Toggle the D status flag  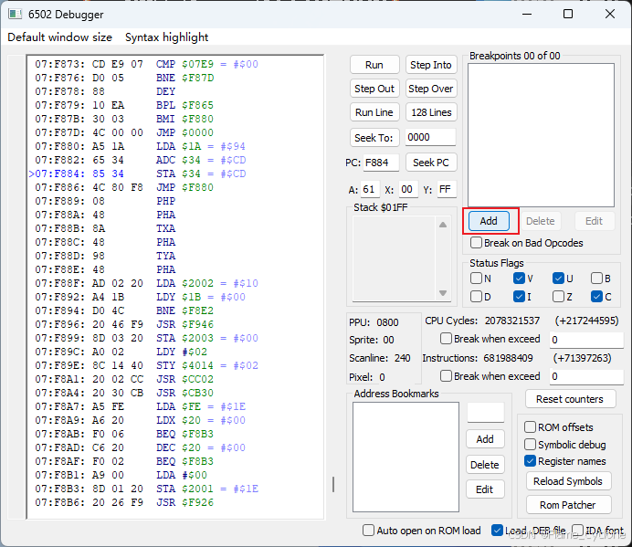point(477,297)
